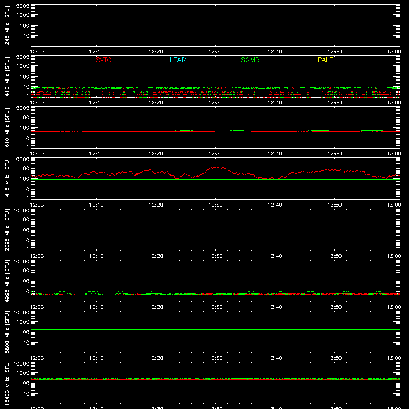Click the 12:20 tick label under 610 MHz panel
409x409 pixels.
(156, 154)
